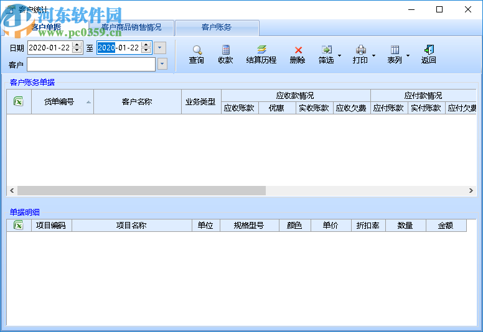Click the 筛选 filter icon
483x332 pixels.
pos(327,50)
